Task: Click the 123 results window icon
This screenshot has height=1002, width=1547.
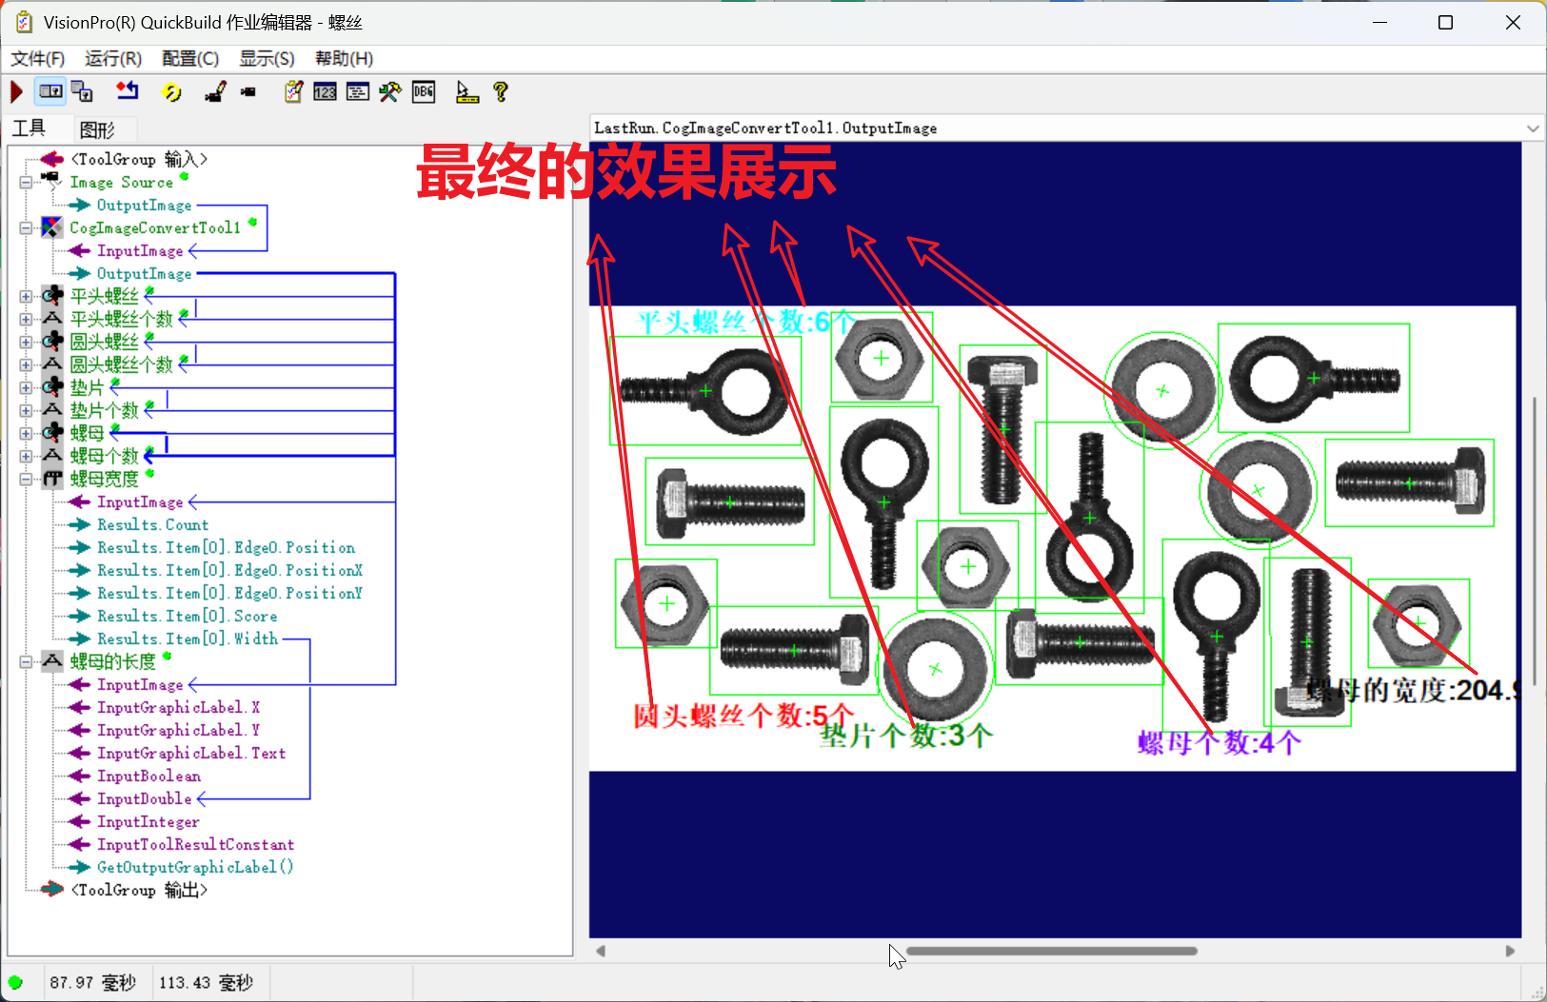Action: [325, 92]
